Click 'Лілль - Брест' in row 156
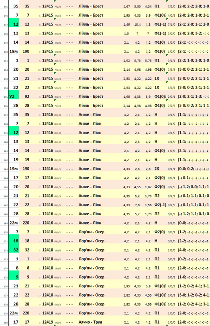The width and height of the screenshot is (210, 326). coord(91,105)
